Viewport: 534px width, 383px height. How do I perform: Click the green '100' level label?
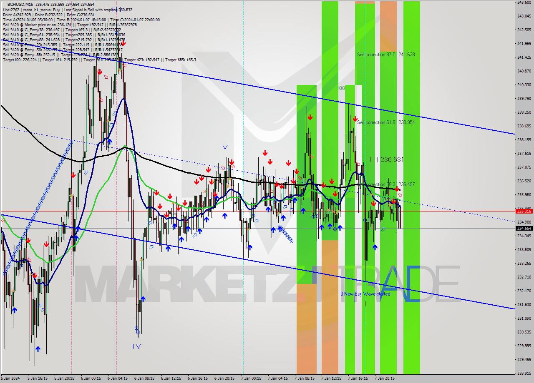[x=341, y=88]
